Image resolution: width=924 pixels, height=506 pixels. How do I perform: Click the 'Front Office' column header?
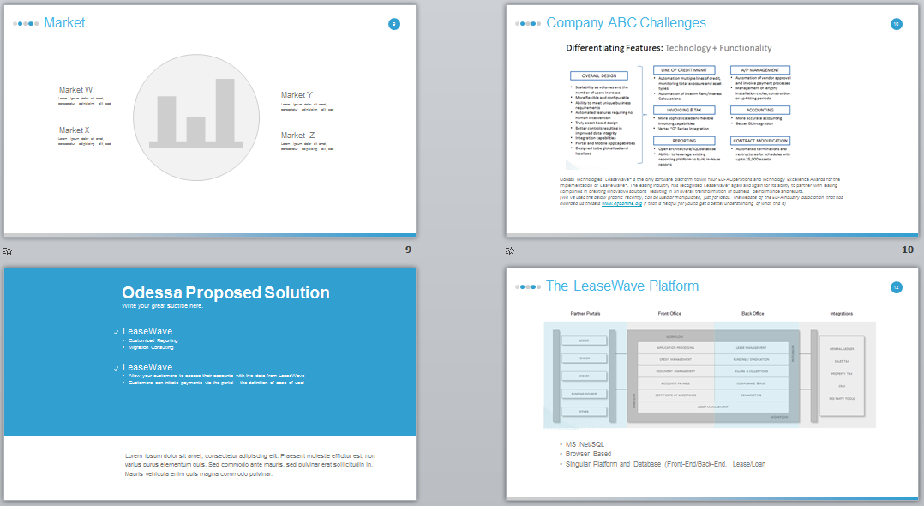point(669,314)
